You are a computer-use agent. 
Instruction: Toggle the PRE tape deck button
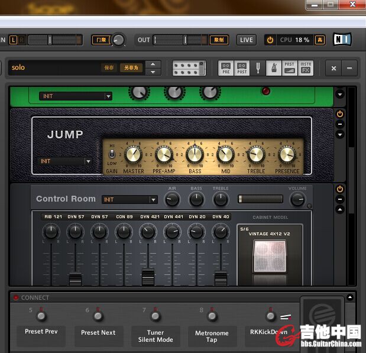(226, 68)
